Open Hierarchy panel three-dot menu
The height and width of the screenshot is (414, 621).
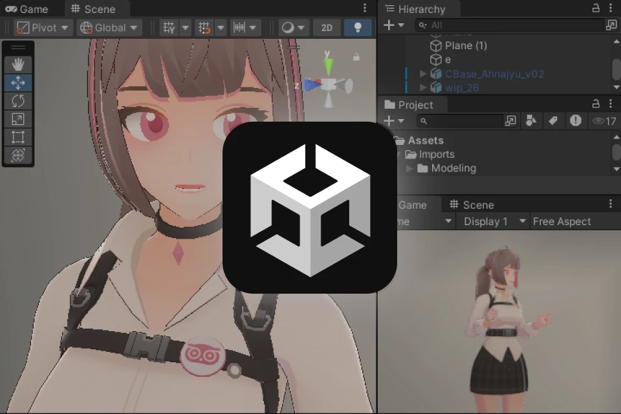(x=611, y=8)
